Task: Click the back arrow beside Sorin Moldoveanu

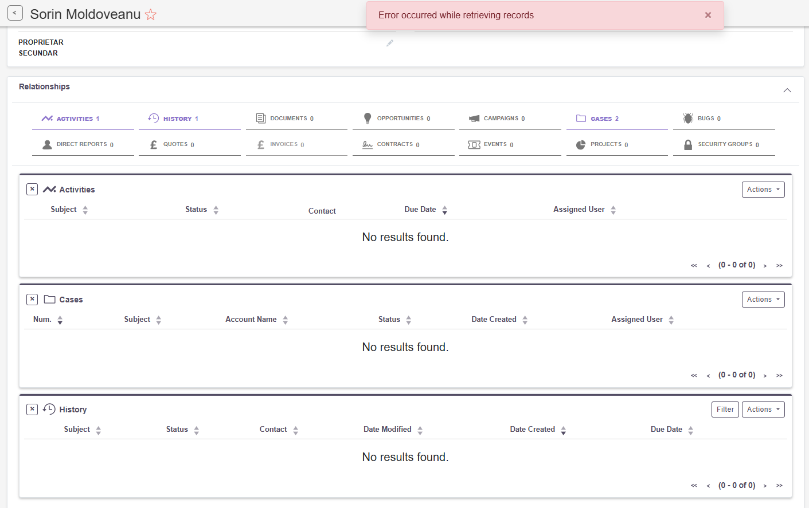Action: pyautogui.click(x=15, y=13)
